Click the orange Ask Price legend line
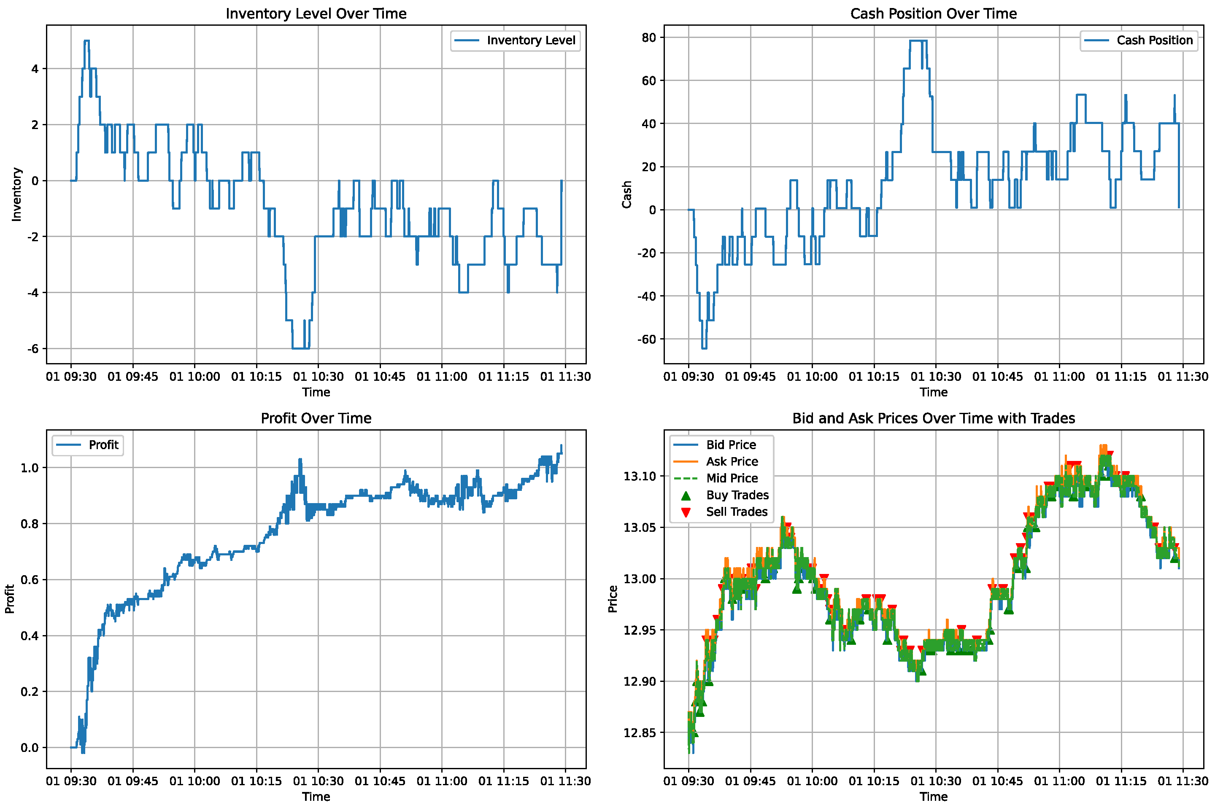This screenshot has width=1215, height=808. pos(686,462)
